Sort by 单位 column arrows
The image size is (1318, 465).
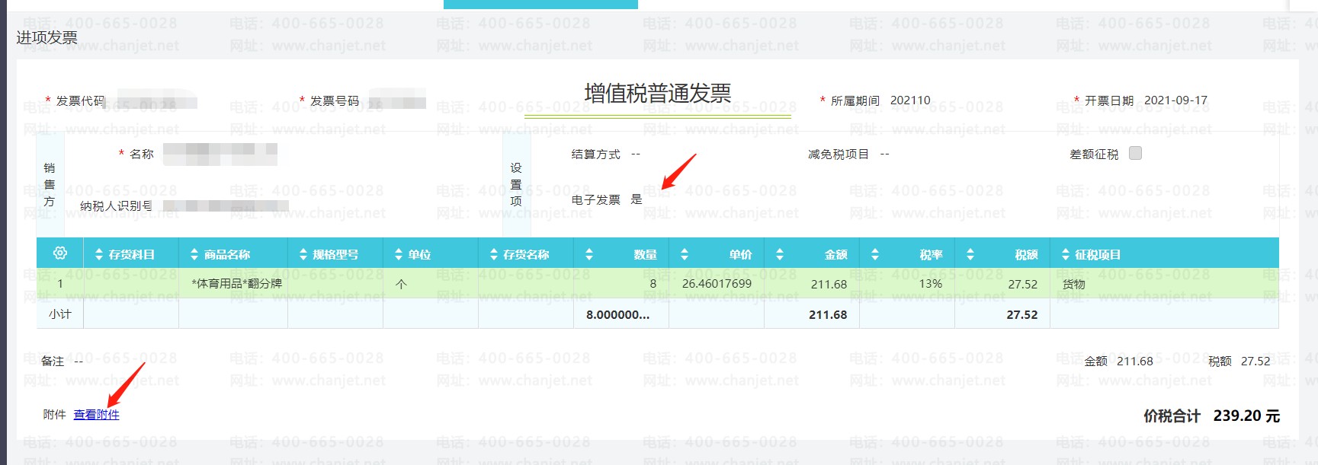pos(399,255)
